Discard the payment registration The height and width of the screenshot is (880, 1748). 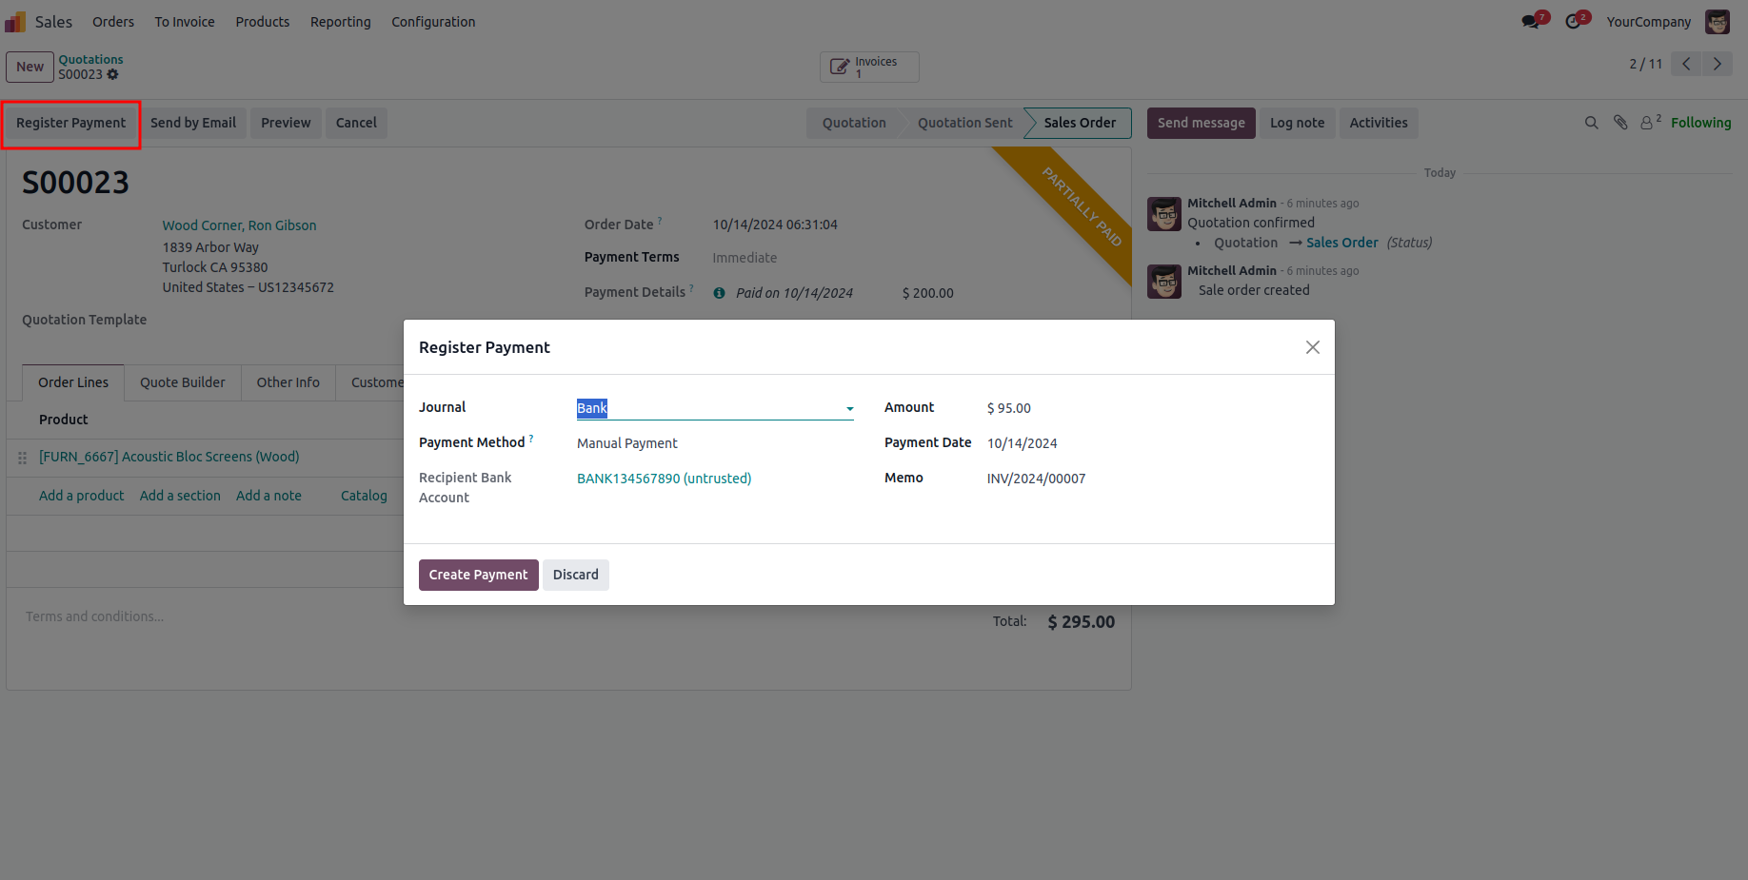(x=575, y=575)
